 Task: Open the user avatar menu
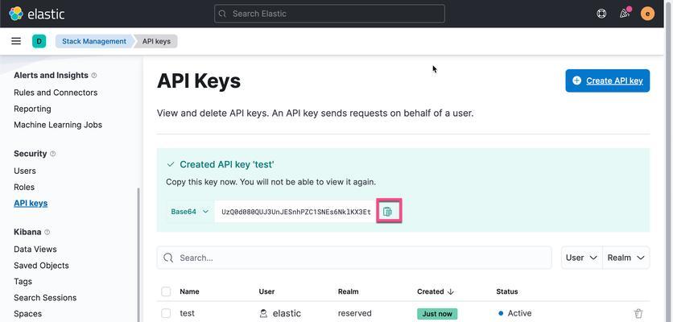pyautogui.click(x=647, y=14)
